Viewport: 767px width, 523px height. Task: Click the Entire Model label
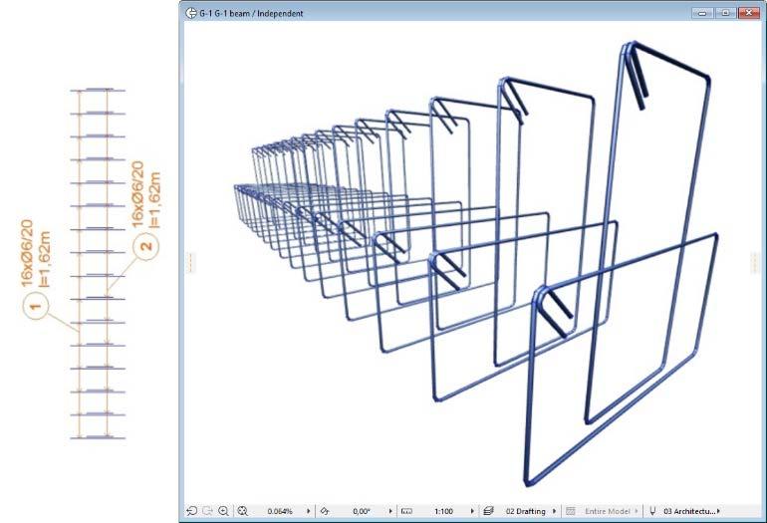point(607,511)
